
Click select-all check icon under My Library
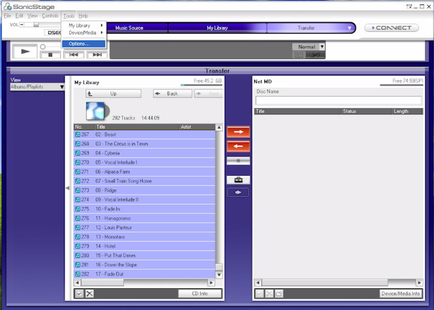79,294
